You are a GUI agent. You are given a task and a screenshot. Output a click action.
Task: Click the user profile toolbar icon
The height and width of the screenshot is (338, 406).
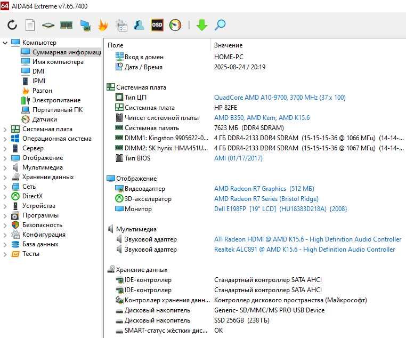139,25
